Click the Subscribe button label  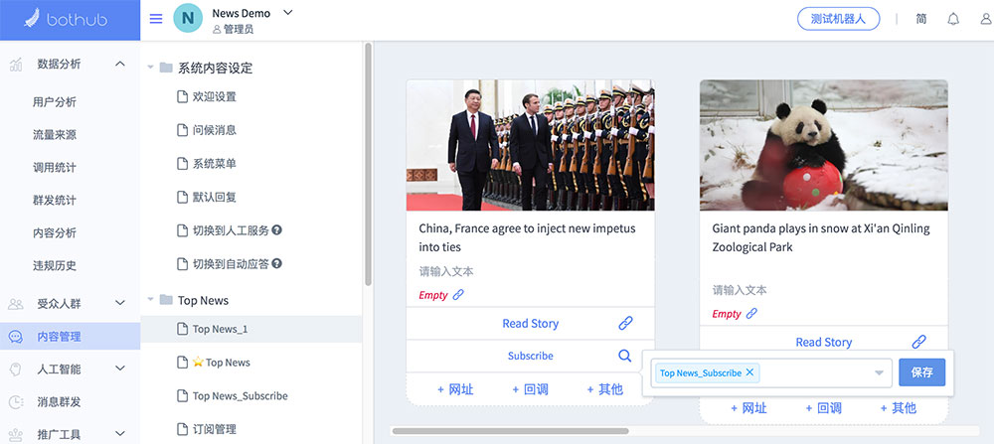(531, 356)
